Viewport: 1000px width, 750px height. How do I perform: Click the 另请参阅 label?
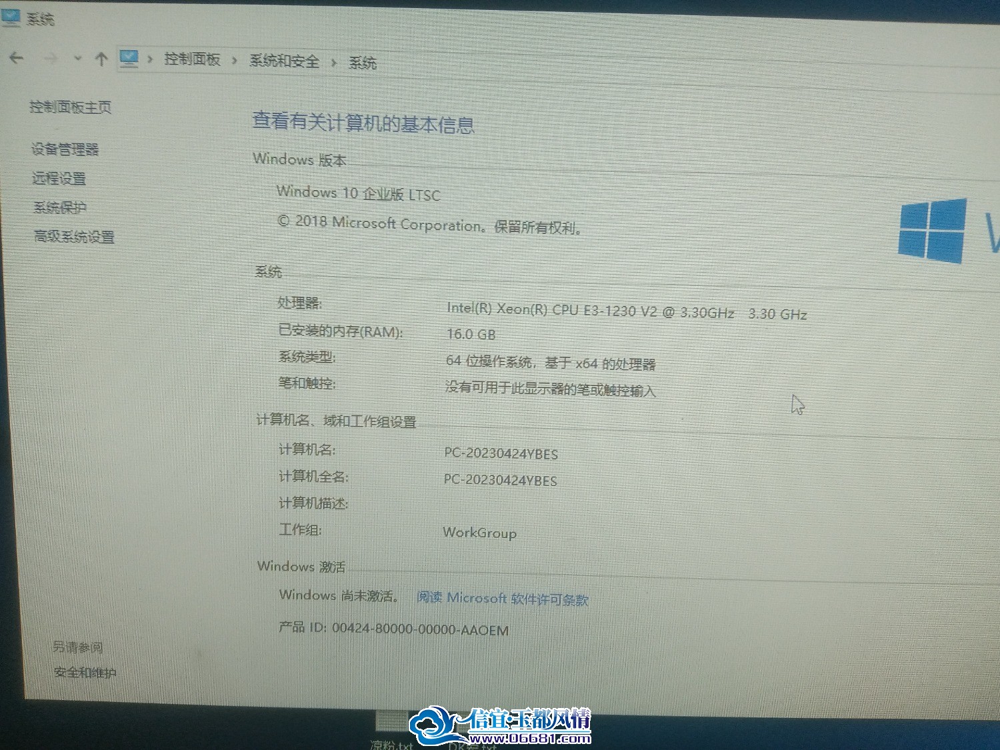click(x=78, y=647)
